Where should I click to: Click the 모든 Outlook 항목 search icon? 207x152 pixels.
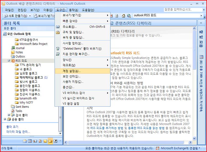click(5, 34)
